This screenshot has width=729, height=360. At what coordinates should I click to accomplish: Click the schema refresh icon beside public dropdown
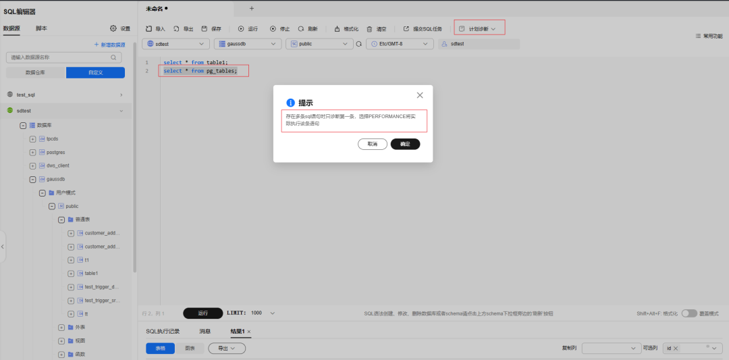(x=358, y=44)
